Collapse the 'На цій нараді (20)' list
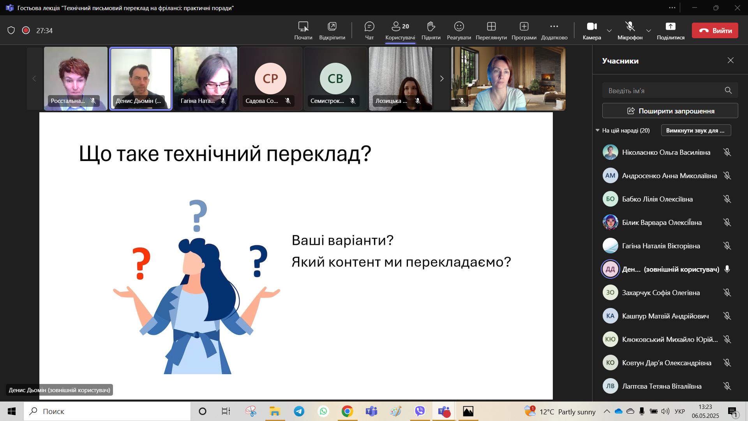748x421 pixels. click(598, 130)
